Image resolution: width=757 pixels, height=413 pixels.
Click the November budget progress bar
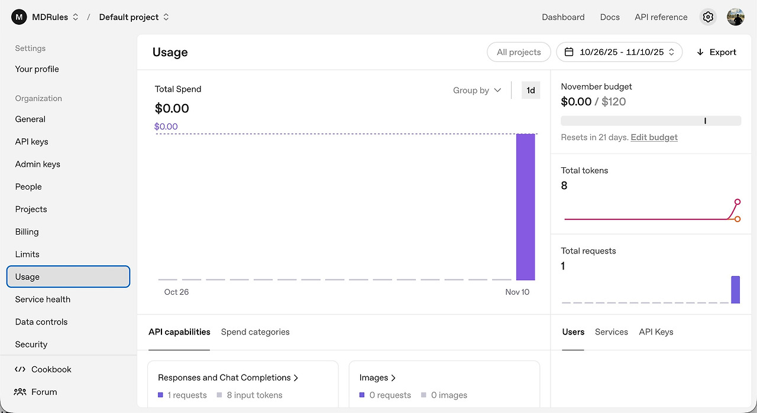[x=651, y=121]
